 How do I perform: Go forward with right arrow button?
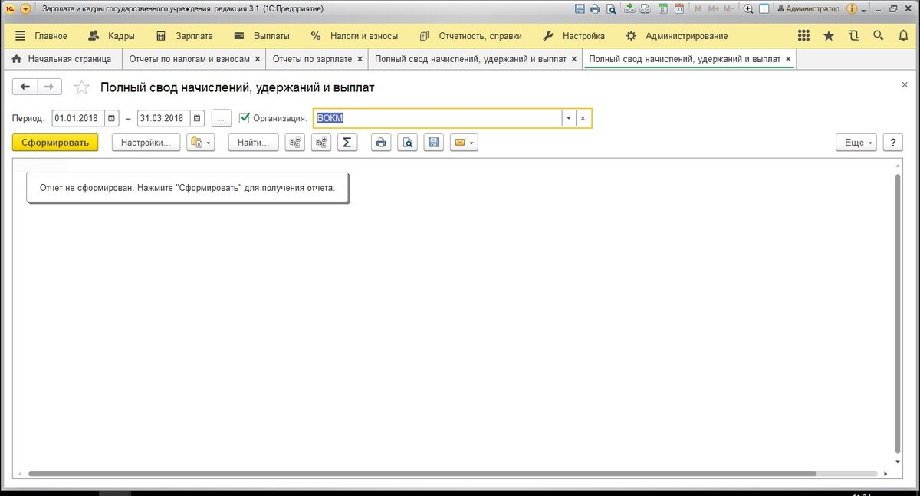(49, 87)
